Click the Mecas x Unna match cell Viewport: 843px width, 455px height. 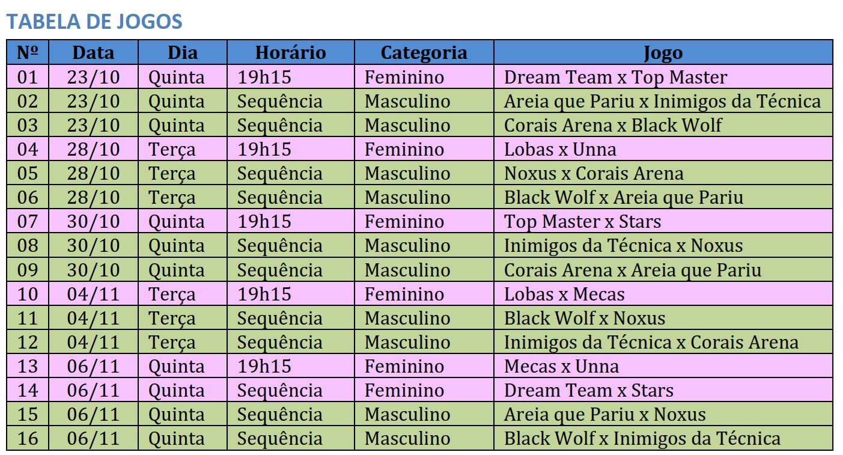pyautogui.click(x=561, y=366)
